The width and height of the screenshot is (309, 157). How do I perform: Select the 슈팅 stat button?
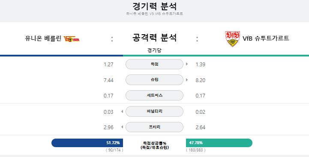[x=154, y=80]
